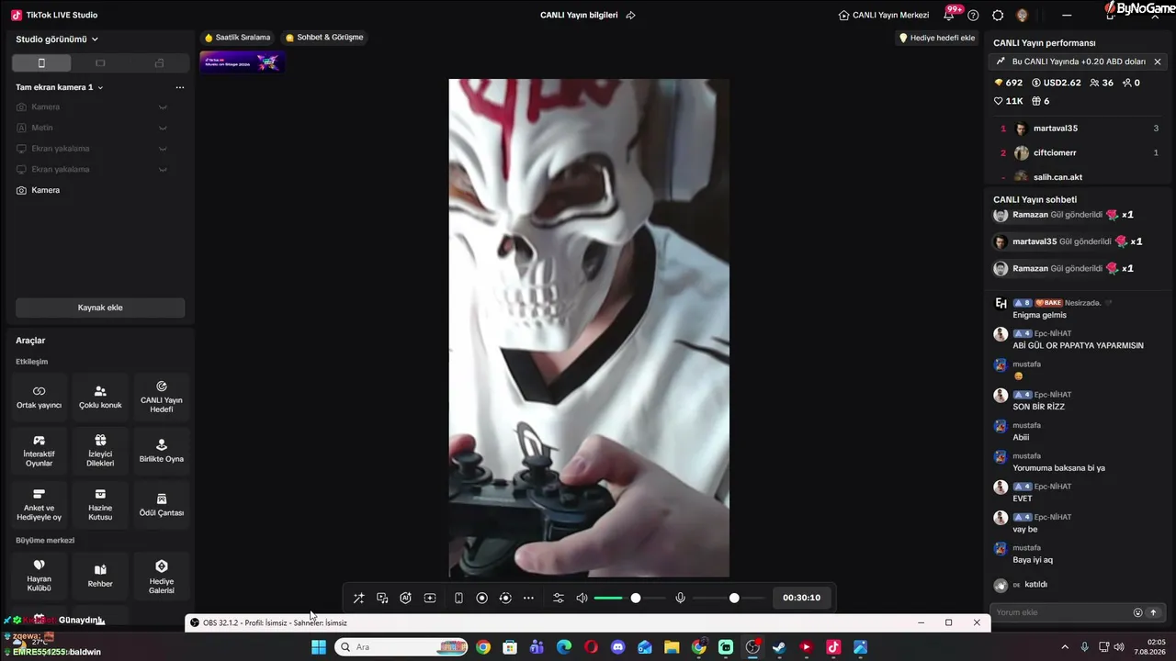Show the Ekran yakalama source directly below Metin
Screen dimensions: 1176x661
[x=163, y=149]
